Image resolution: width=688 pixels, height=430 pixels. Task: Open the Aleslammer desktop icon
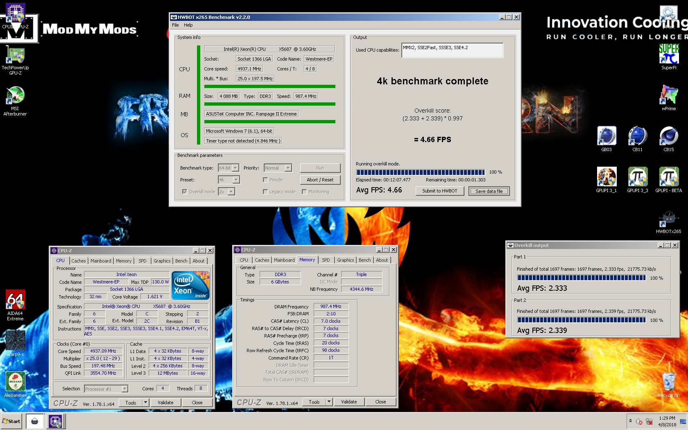click(15, 384)
